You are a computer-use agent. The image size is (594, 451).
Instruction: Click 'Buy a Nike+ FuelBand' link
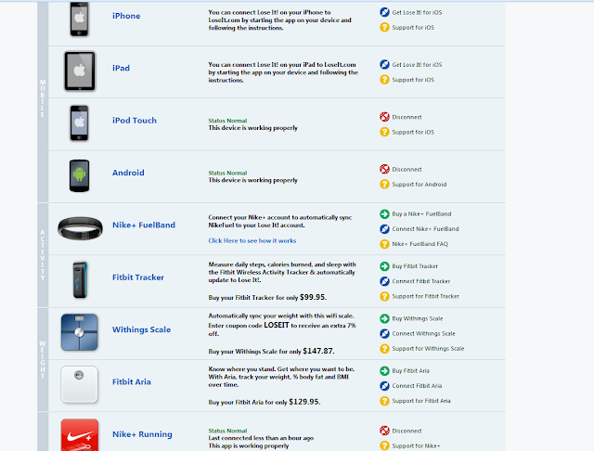pos(421,214)
